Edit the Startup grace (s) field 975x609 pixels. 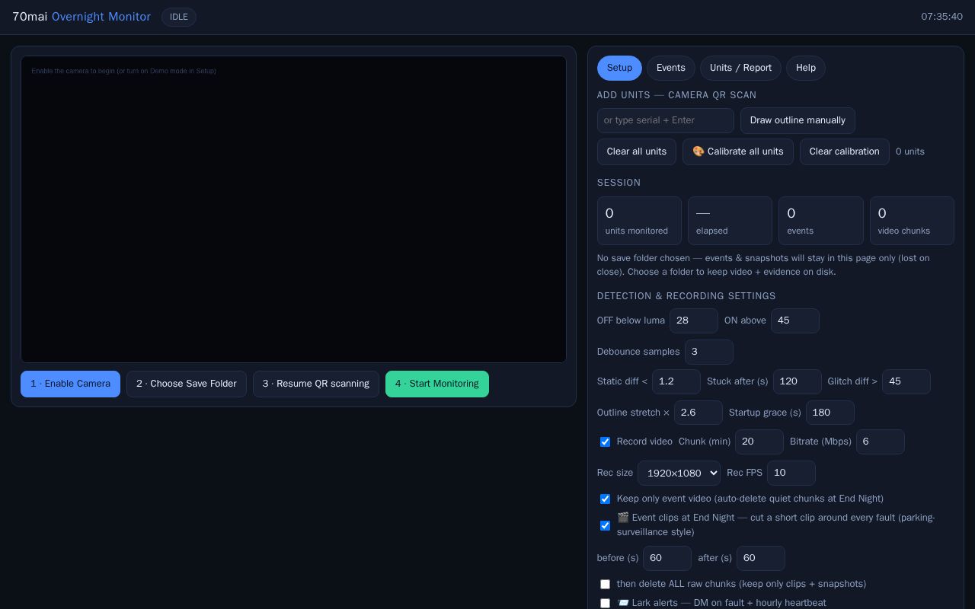[830, 413]
